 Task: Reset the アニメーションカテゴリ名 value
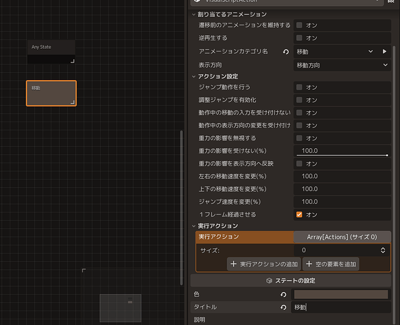pyautogui.click(x=286, y=52)
